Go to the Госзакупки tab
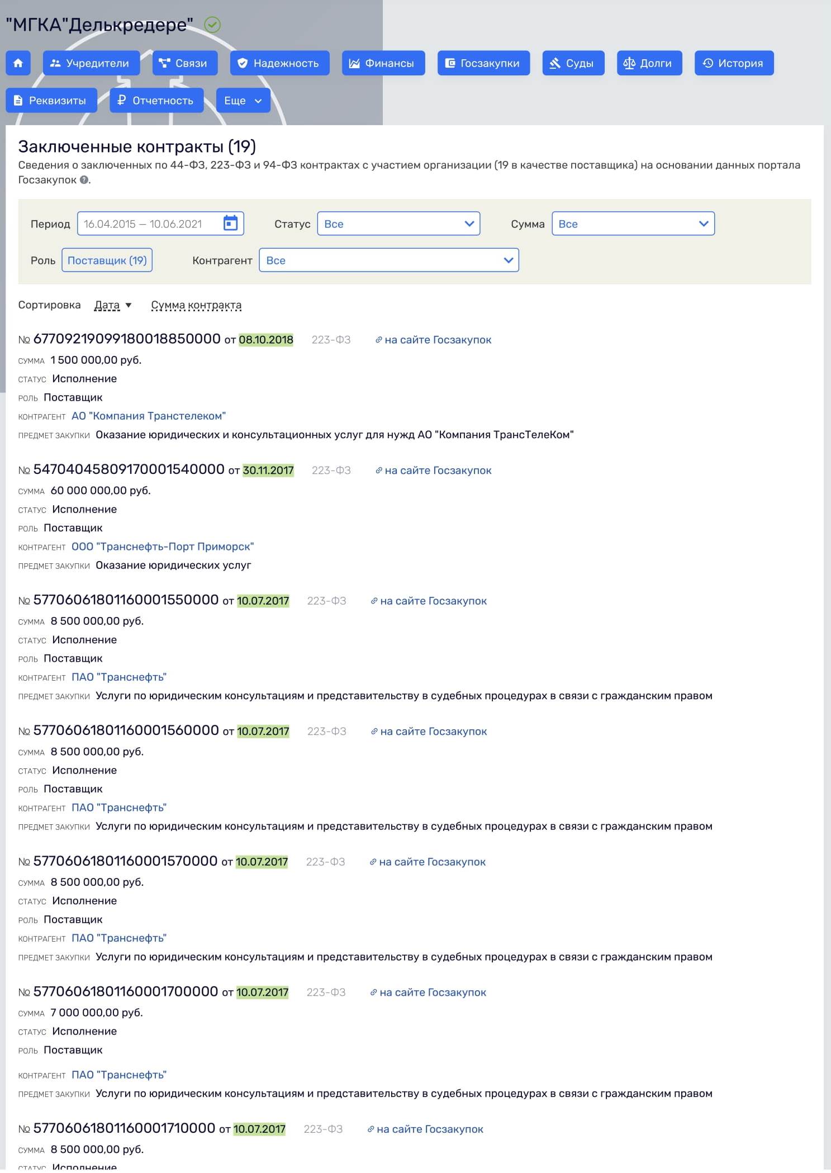Viewport: 831px width, 1173px height. (483, 63)
